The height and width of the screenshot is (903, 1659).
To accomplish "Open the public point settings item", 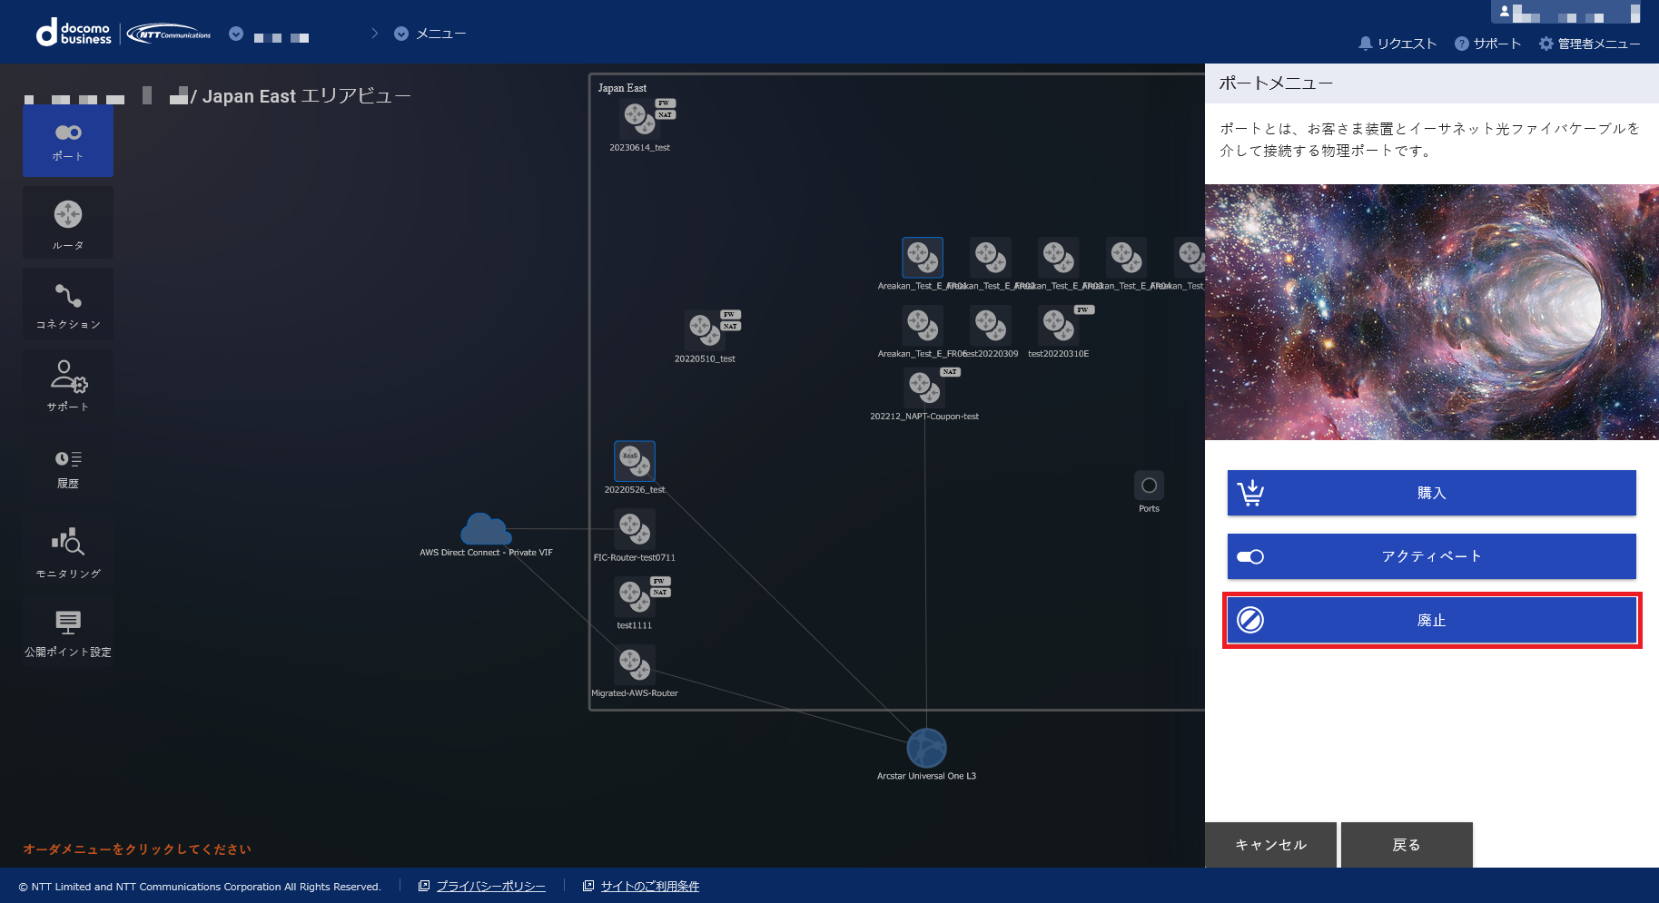I will pyautogui.click(x=68, y=632).
